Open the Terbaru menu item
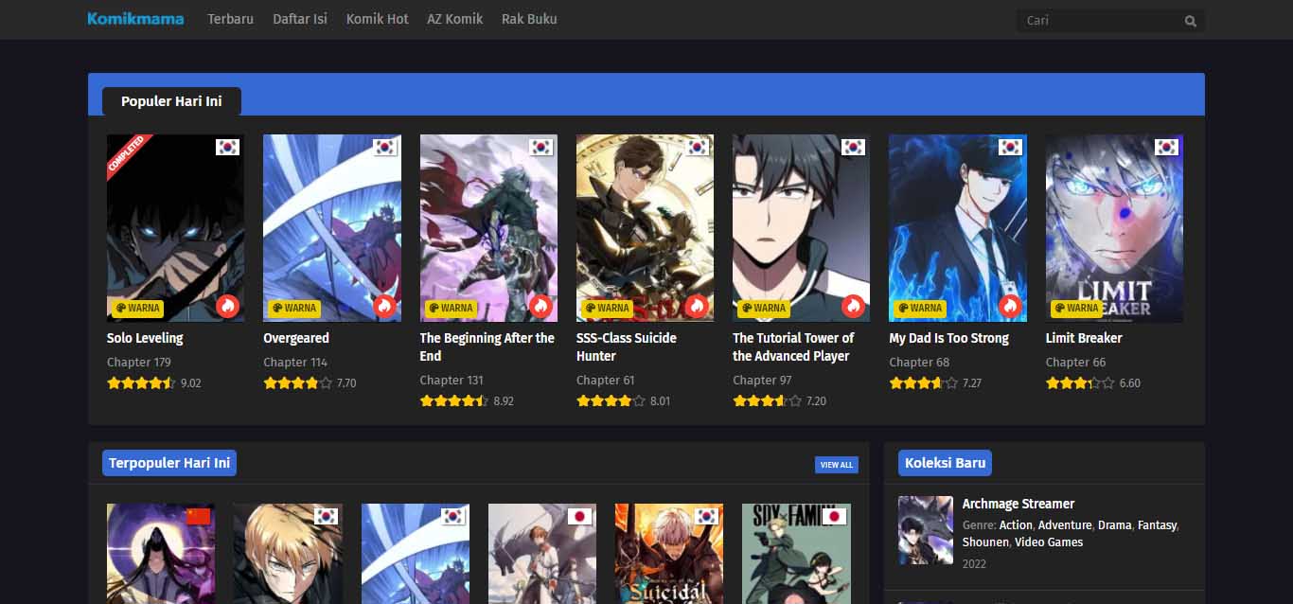Image resolution: width=1293 pixels, height=604 pixels. (230, 19)
